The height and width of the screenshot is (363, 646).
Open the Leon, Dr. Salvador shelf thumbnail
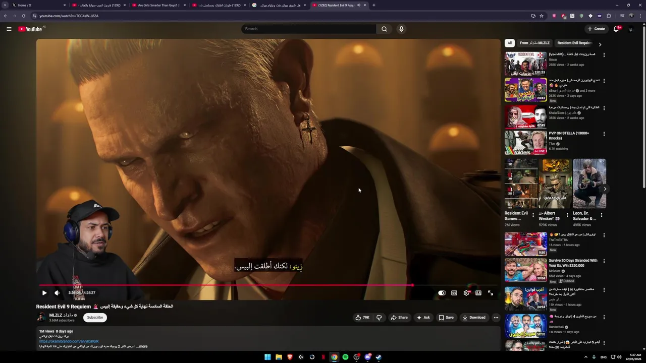589,184
